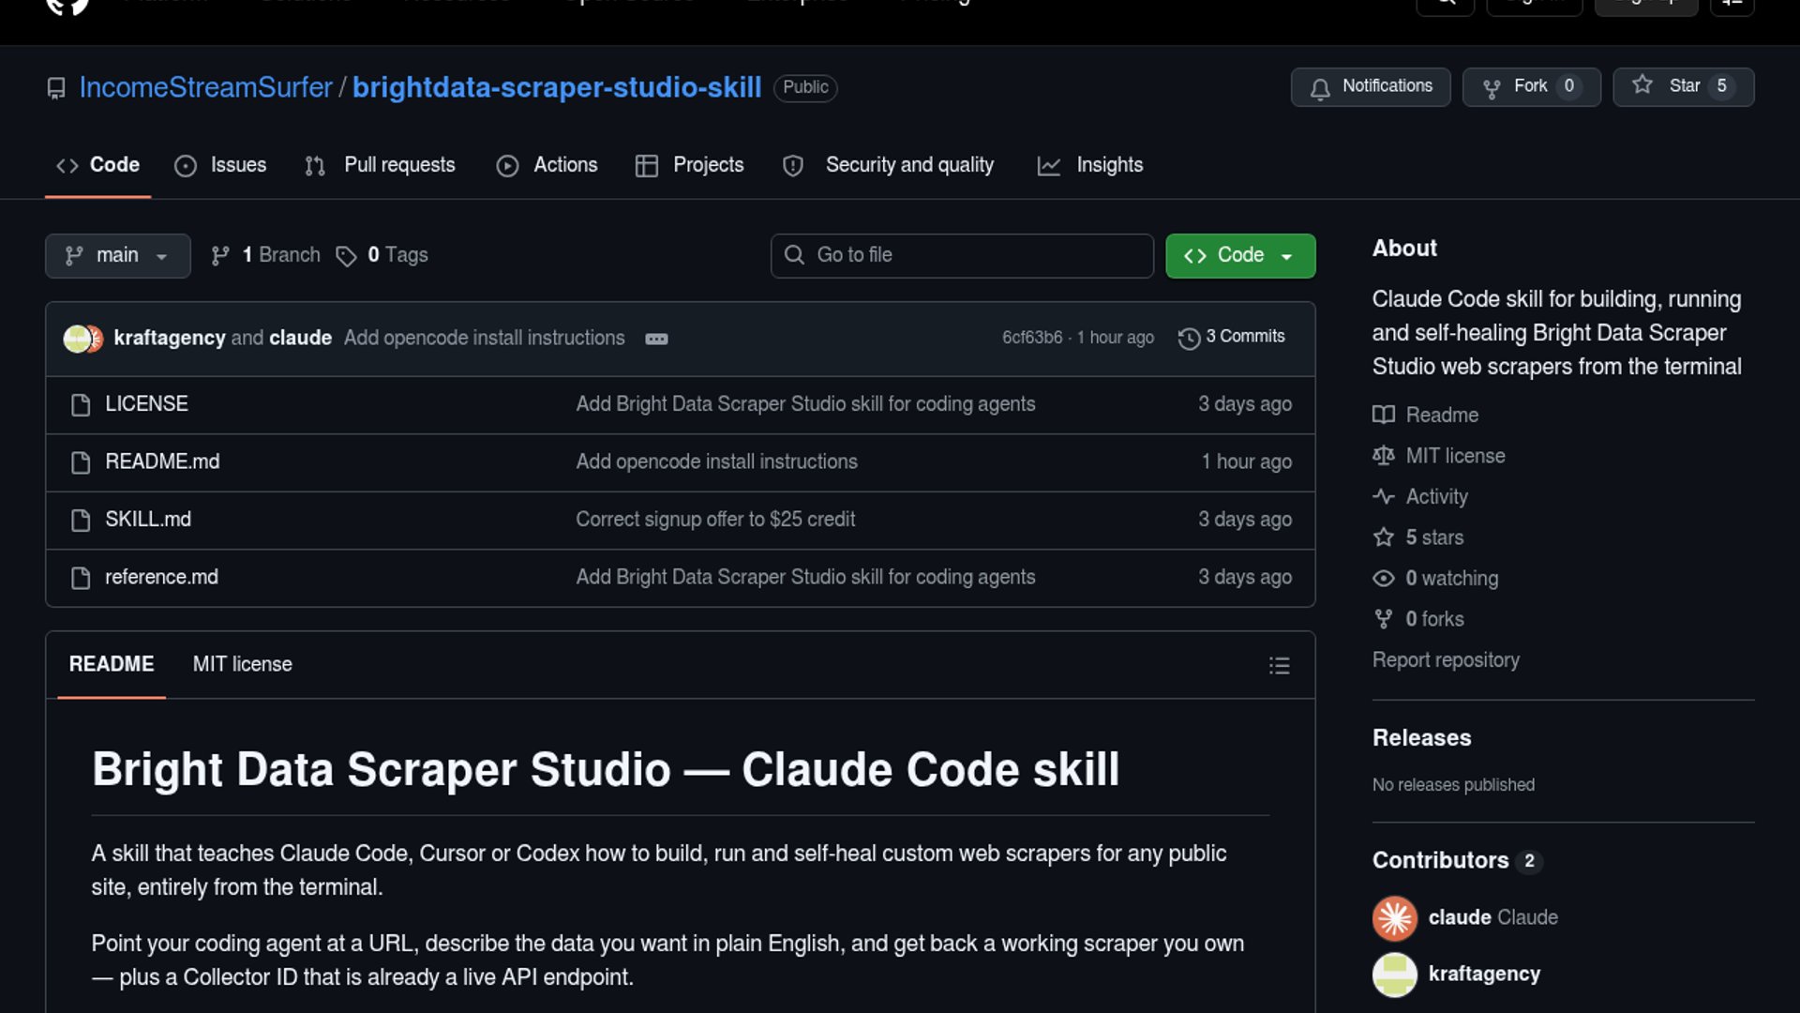
Task: Expand the green Code dropdown button
Action: tap(1240, 256)
